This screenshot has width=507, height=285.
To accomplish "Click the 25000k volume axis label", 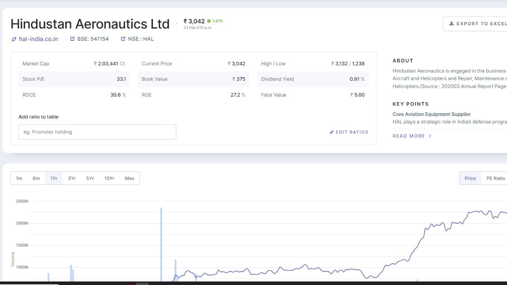I will [x=22, y=201].
